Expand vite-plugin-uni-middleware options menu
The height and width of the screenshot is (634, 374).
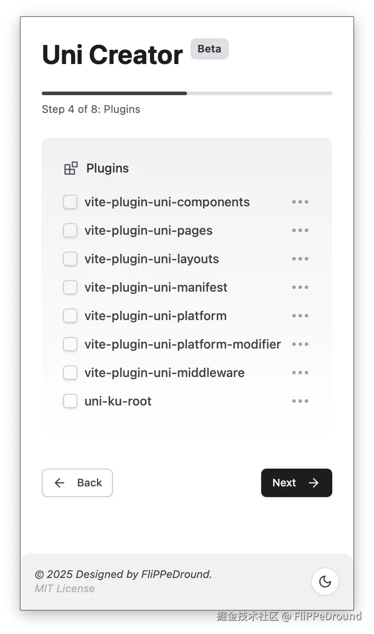[x=300, y=373]
